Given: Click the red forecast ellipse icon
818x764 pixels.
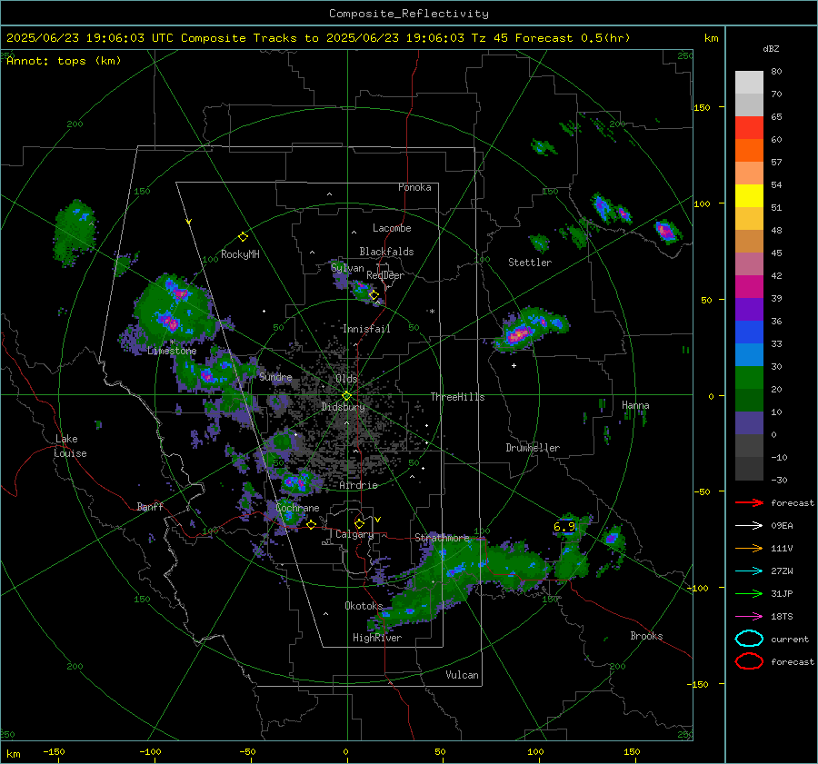Looking at the screenshot, I should point(749,661).
